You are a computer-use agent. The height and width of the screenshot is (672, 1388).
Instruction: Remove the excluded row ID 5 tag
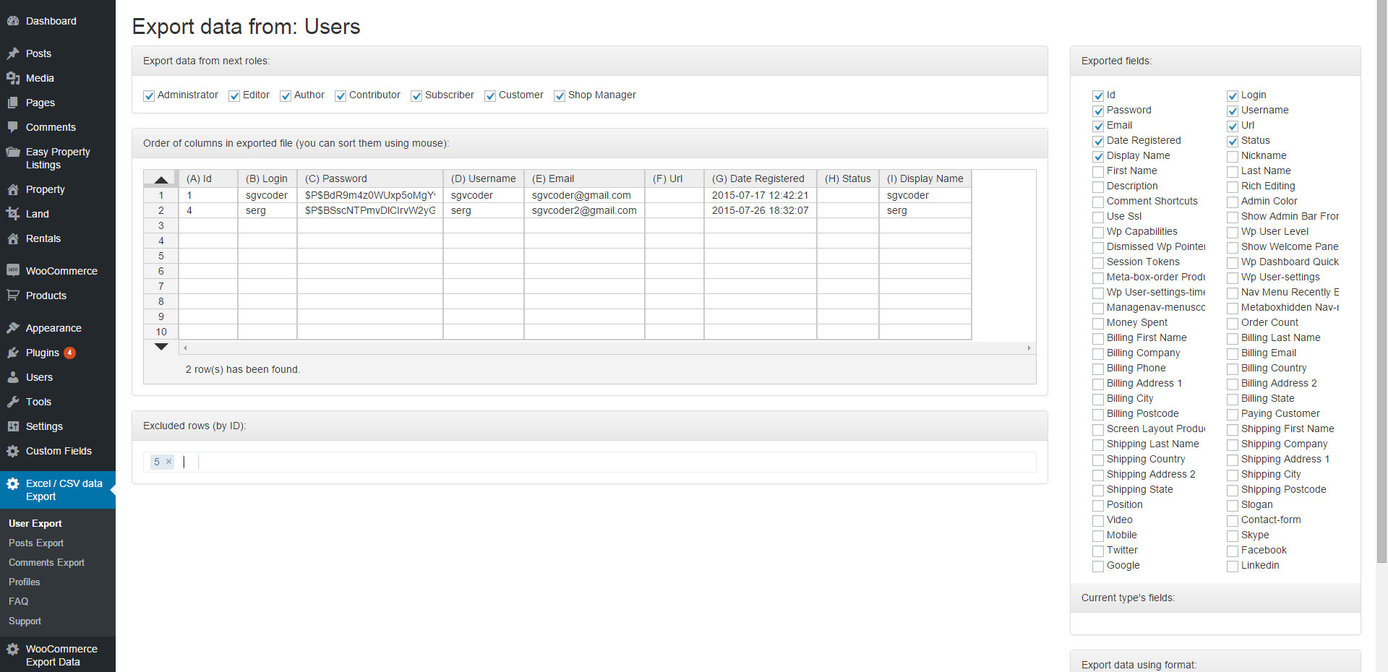pos(169,462)
